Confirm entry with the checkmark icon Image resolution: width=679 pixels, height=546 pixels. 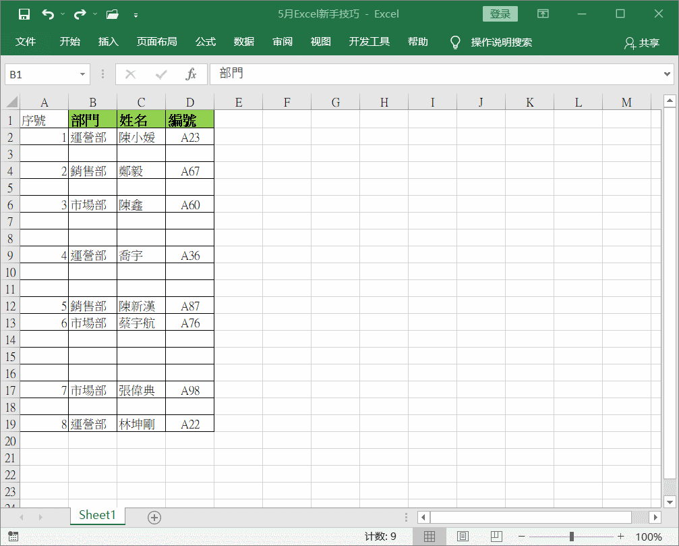point(161,74)
